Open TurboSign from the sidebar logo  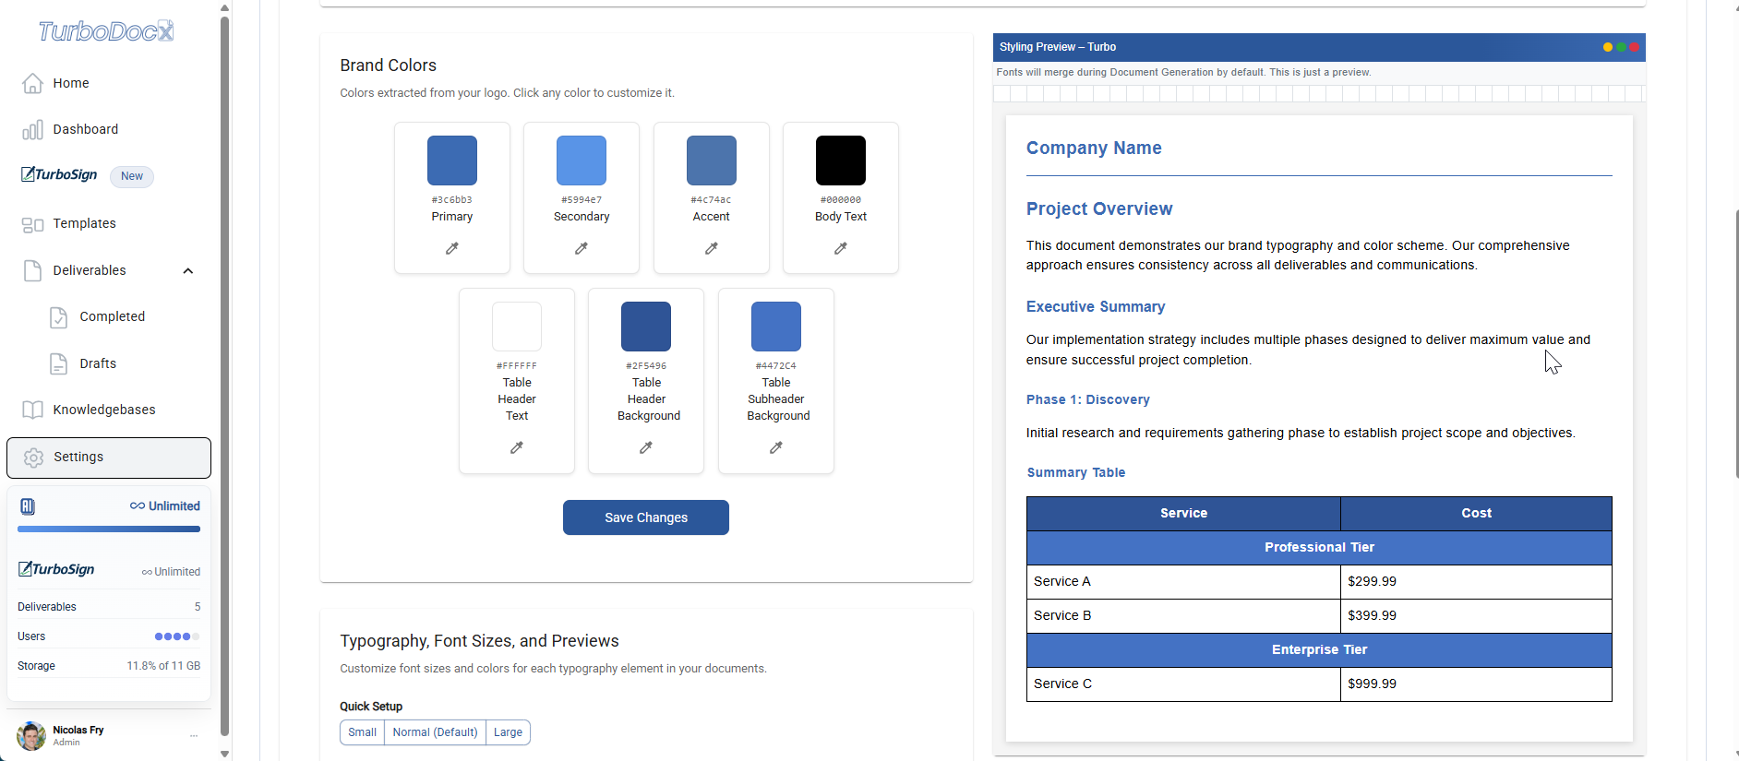(59, 174)
